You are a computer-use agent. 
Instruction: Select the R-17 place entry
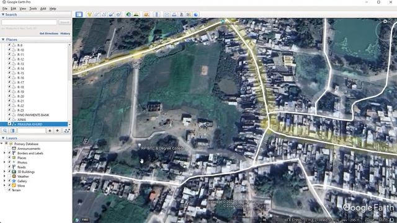(x=20, y=82)
